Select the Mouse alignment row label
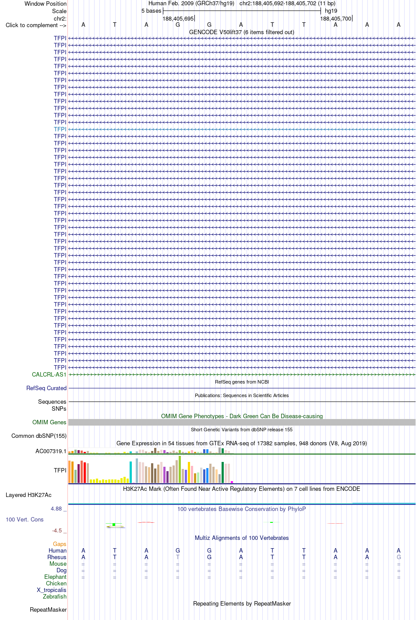 58,564
